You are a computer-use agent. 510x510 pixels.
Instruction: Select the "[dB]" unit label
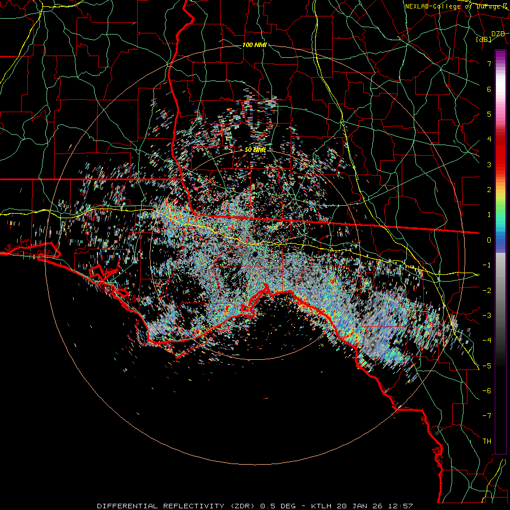(x=484, y=39)
